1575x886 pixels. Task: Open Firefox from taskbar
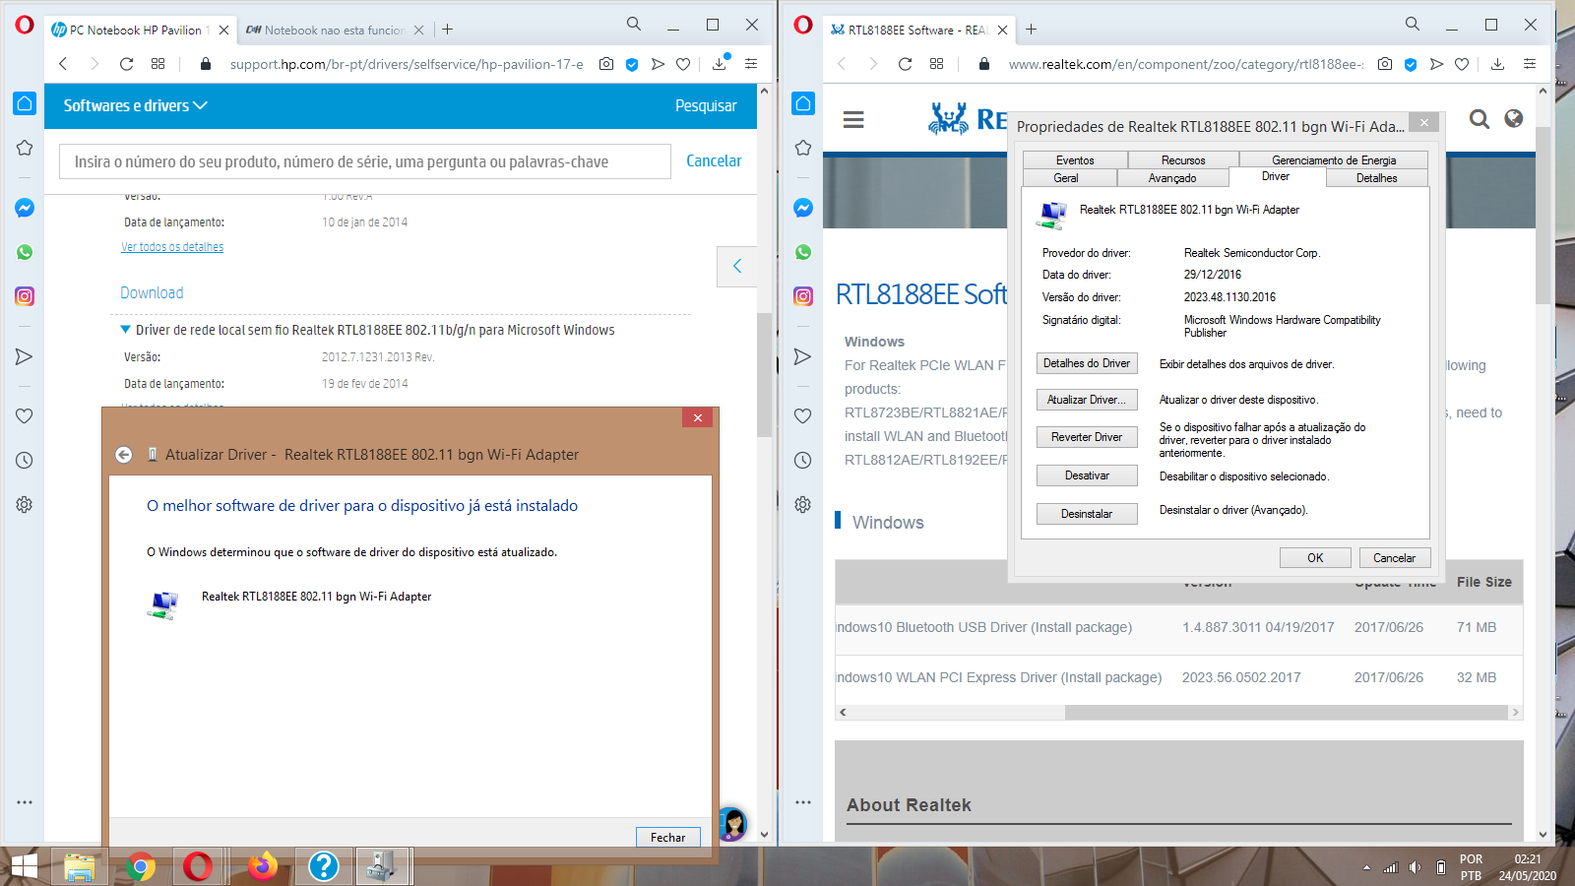(262, 866)
